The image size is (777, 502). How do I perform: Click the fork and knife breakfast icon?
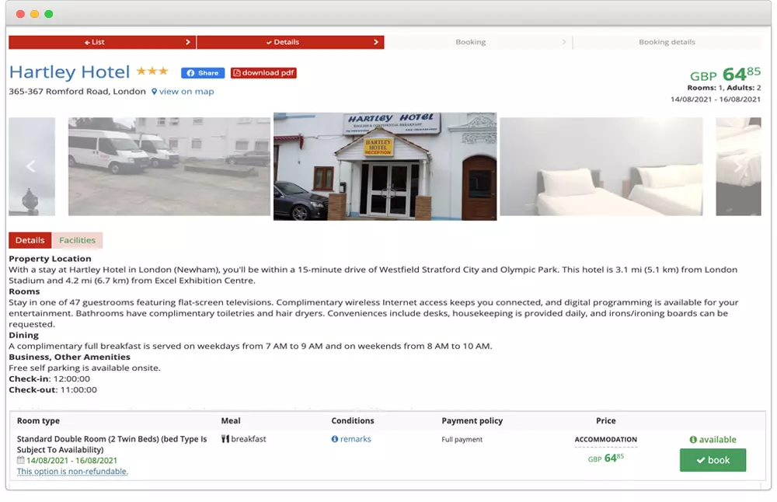225,439
